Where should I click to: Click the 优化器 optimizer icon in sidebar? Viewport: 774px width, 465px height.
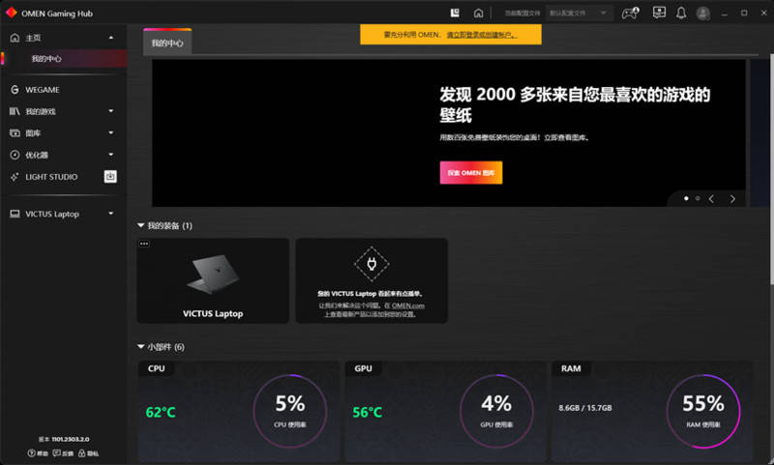[15, 155]
